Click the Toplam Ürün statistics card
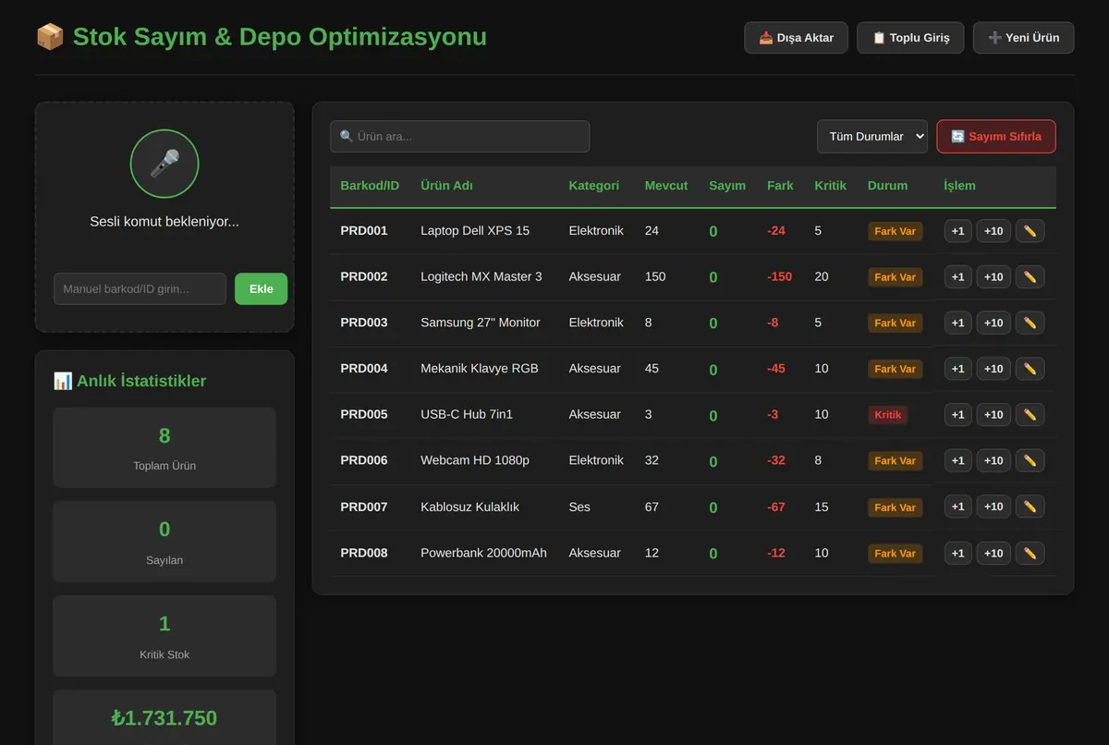1109x745 pixels. click(165, 447)
